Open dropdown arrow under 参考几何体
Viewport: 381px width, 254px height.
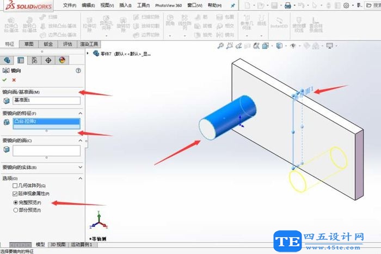click(x=247, y=36)
